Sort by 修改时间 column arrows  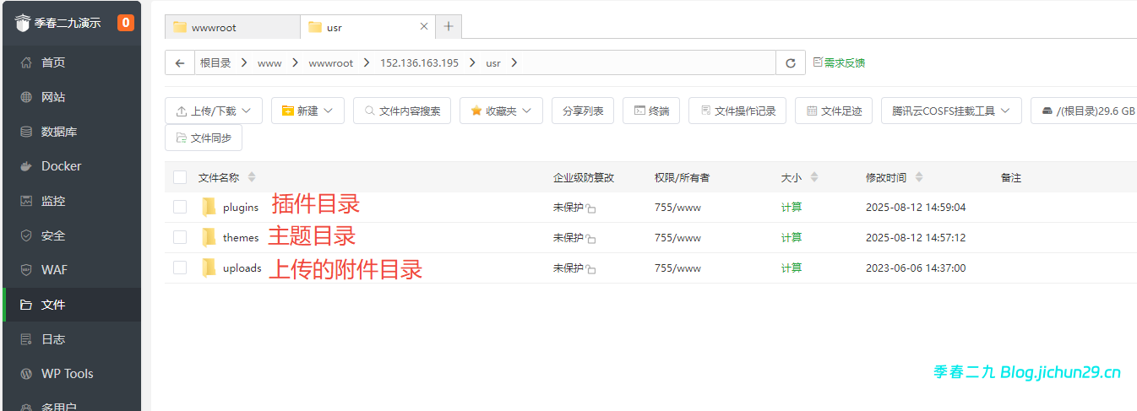[919, 177]
